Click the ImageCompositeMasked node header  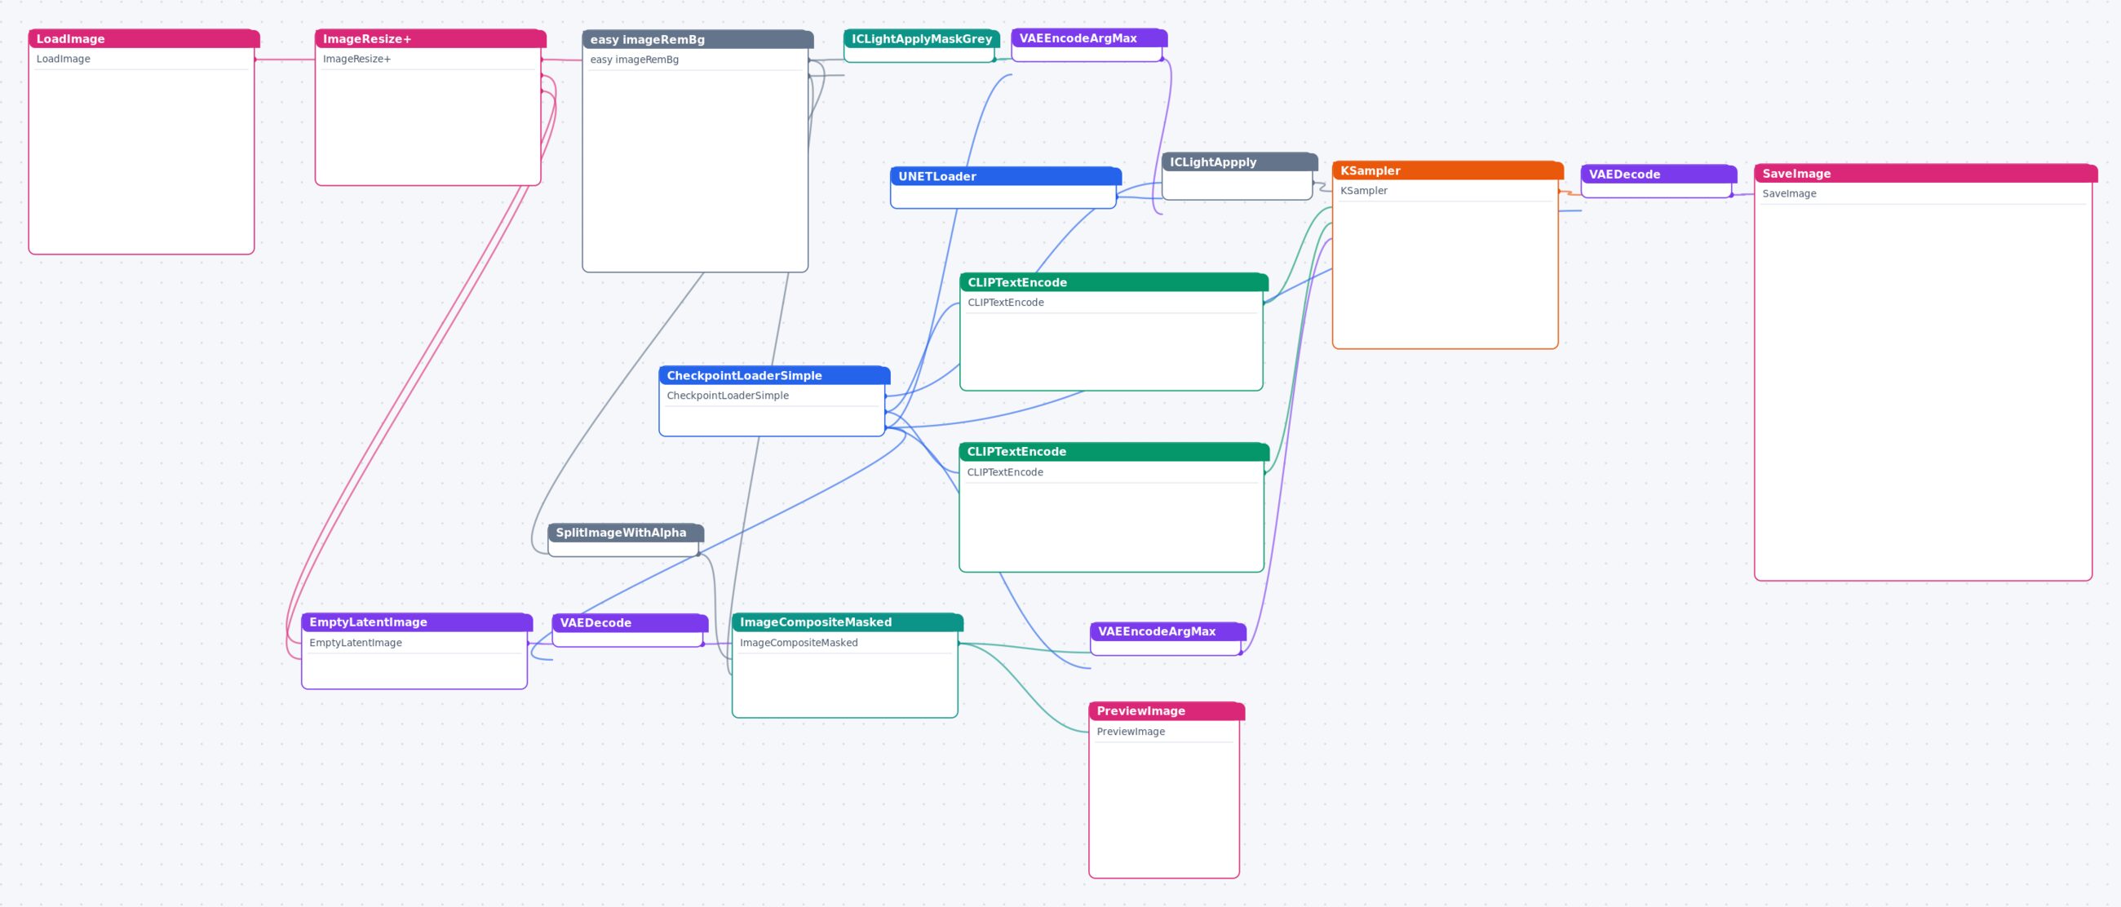(x=848, y=622)
